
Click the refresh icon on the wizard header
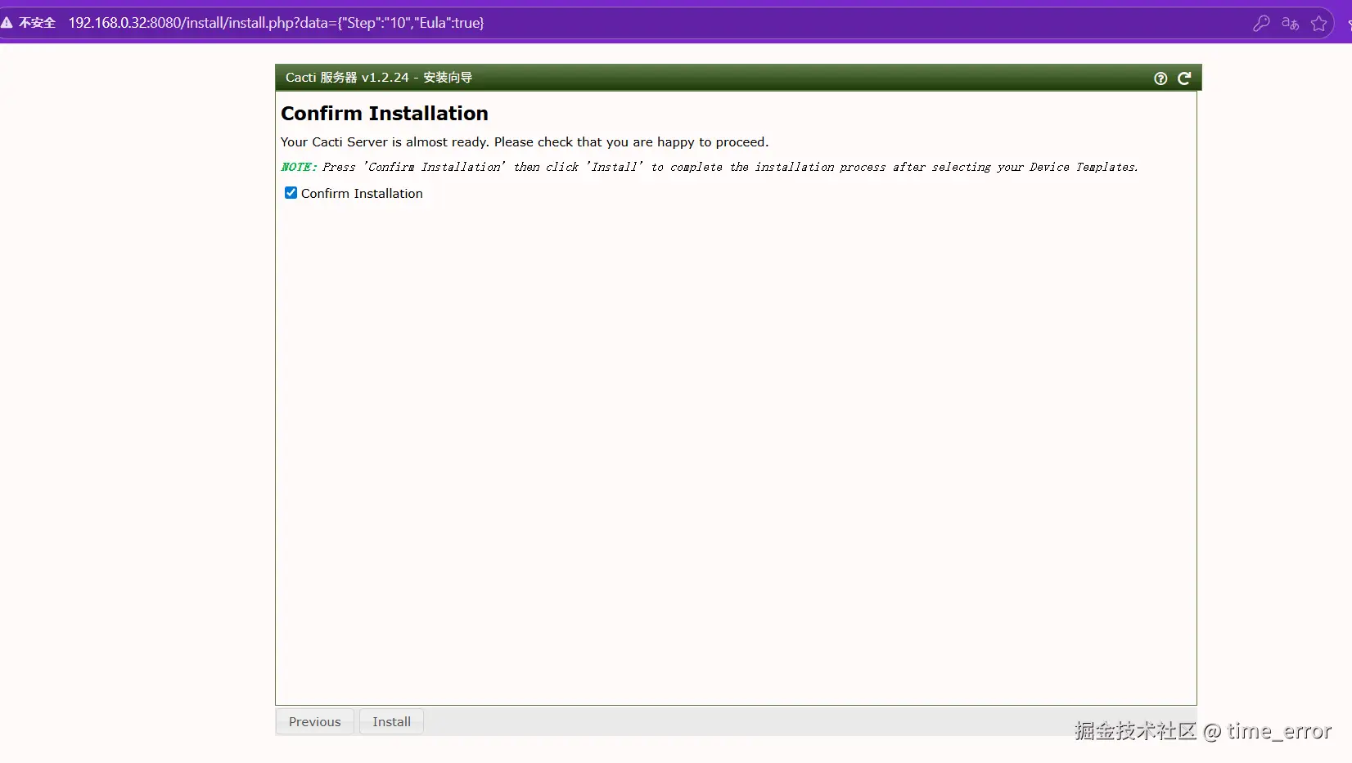click(x=1184, y=78)
